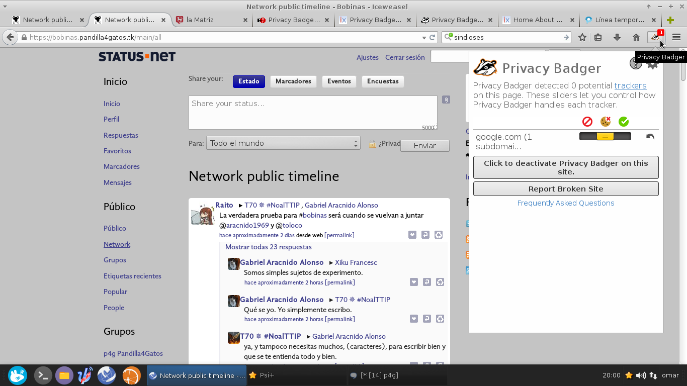The width and height of the screenshot is (687, 386).
Task: Click in 'Share your status' text box
Action: tap(313, 113)
